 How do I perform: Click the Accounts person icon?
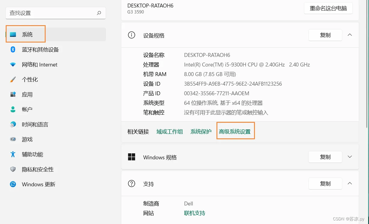13,109
